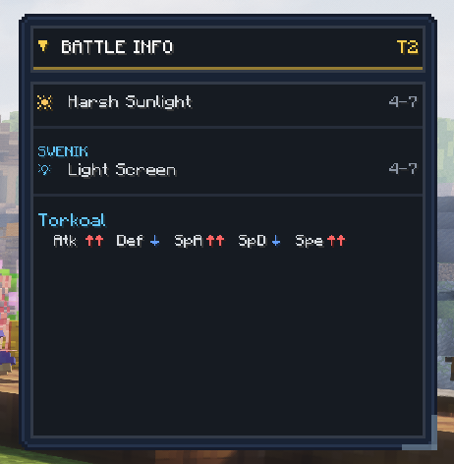
Task: Click the T2 turn counter
Action: [x=407, y=47]
